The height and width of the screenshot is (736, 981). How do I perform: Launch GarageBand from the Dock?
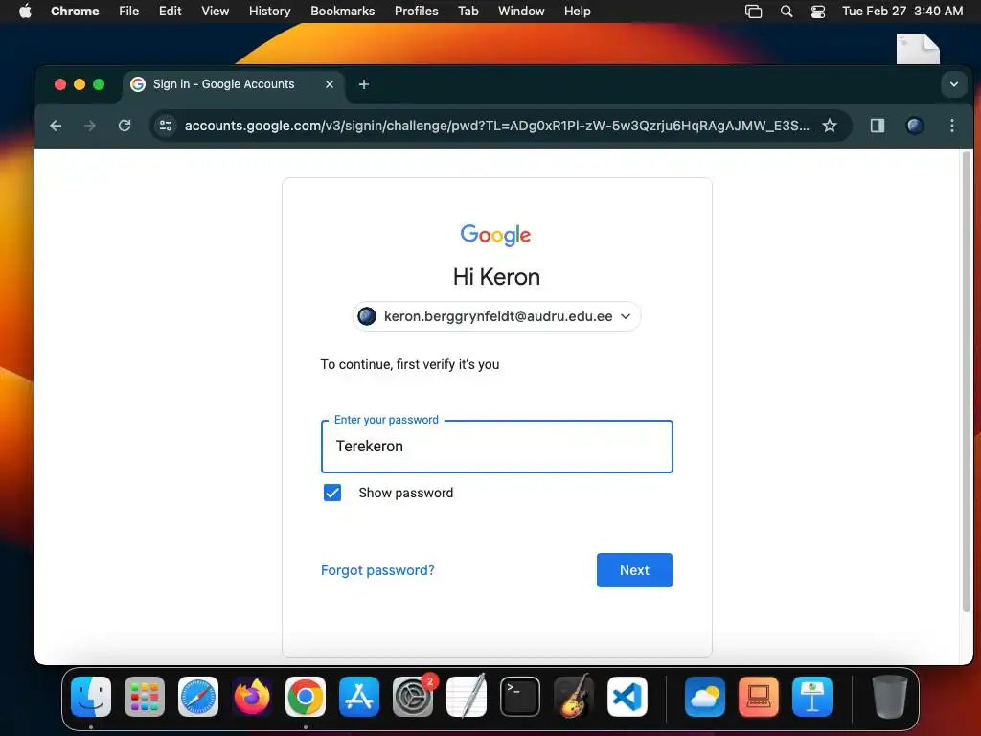point(574,697)
